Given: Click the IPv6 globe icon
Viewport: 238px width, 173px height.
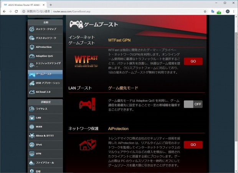Looking at the screenshot, I should tap(32, 145).
